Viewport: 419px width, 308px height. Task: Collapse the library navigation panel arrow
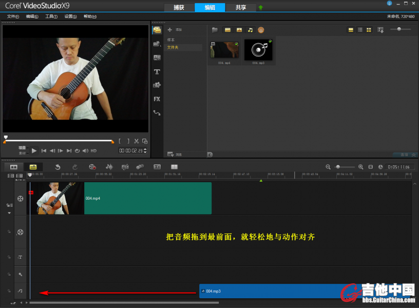click(x=210, y=155)
